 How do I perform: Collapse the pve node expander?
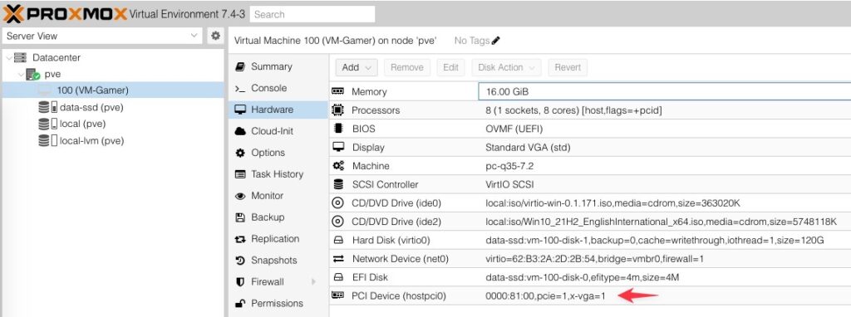click(21, 74)
